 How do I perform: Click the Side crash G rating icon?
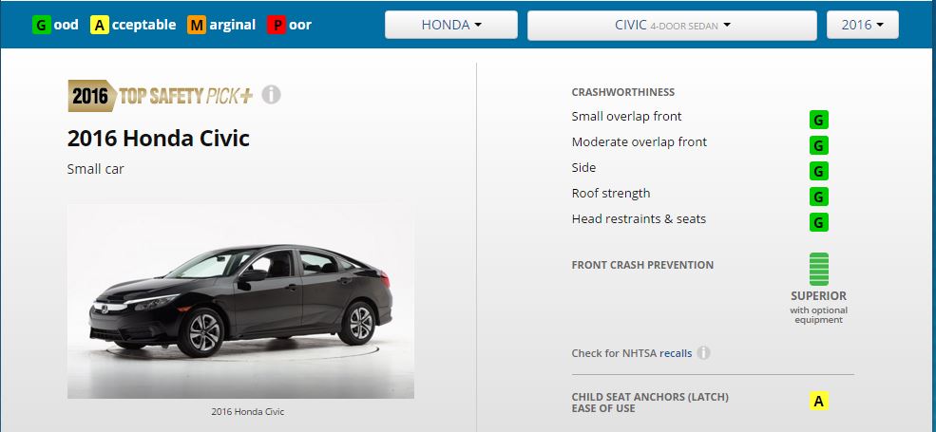coord(818,171)
